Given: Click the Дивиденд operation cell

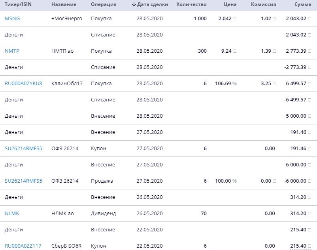Looking at the screenshot, I should point(103,213).
